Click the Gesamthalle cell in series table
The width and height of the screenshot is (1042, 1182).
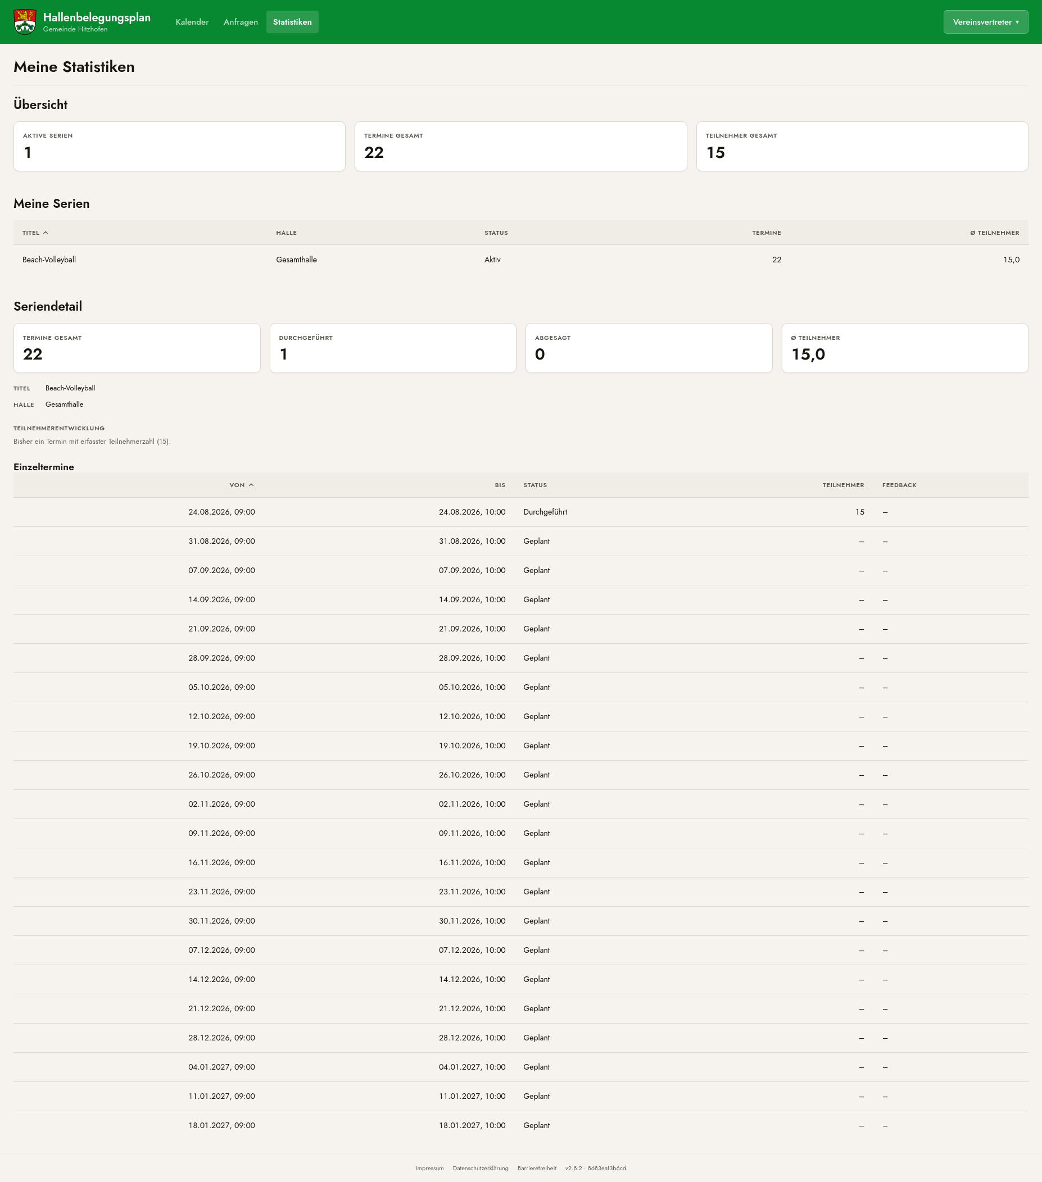coord(296,260)
